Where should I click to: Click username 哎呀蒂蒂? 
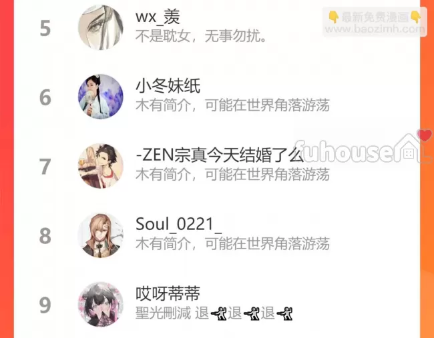[168, 293]
